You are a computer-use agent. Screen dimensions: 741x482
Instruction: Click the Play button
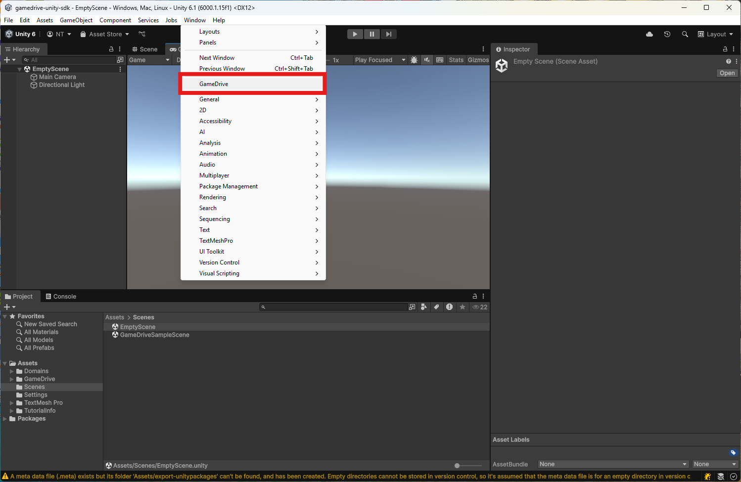pyautogui.click(x=355, y=34)
